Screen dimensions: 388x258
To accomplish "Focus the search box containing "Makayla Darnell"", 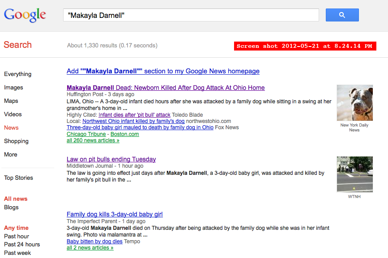I will click(191, 15).
